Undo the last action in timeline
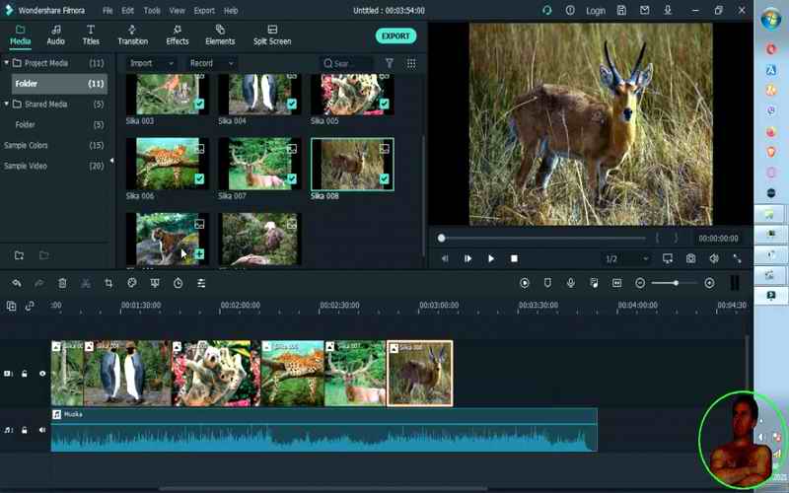 [x=17, y=283]
